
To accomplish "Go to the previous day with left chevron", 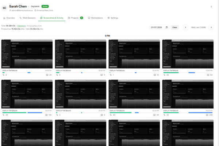I will tap(186, 27).
